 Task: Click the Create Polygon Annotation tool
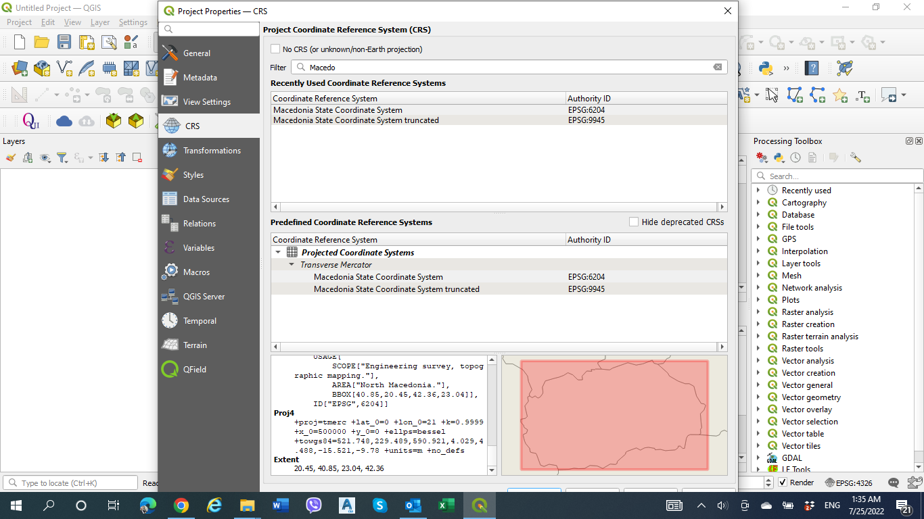pyautogui.click(x=795, y=95)
